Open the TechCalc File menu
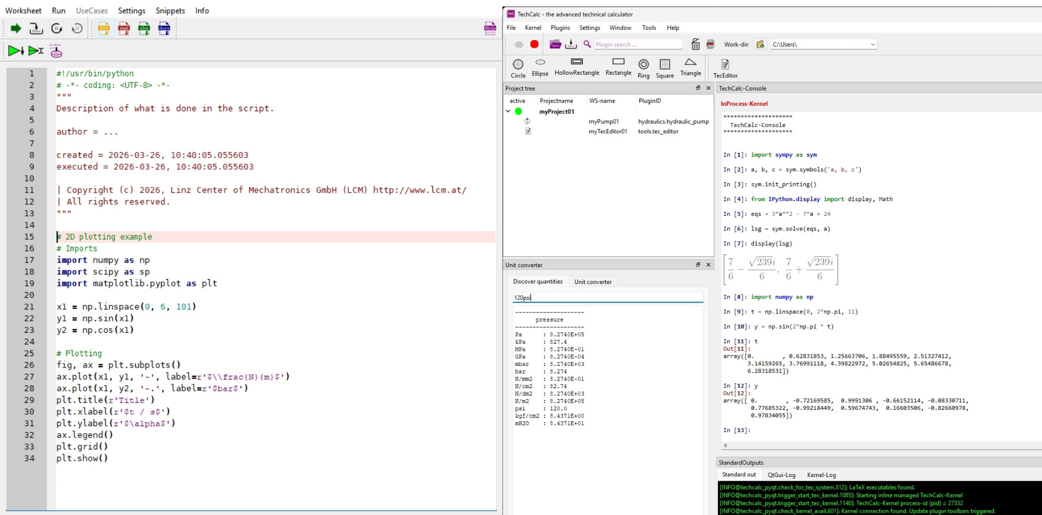1042x515 pixels. point(511,28)
